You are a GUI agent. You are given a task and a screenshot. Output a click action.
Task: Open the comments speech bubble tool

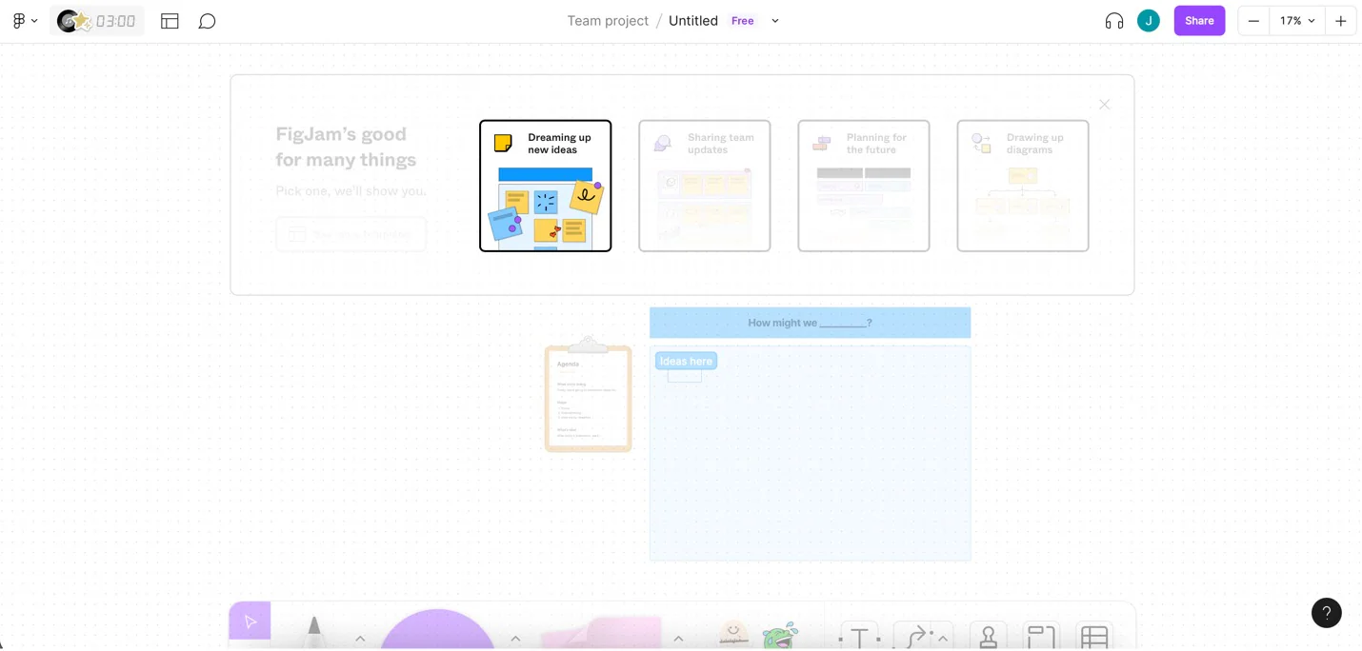pos(207,21)
